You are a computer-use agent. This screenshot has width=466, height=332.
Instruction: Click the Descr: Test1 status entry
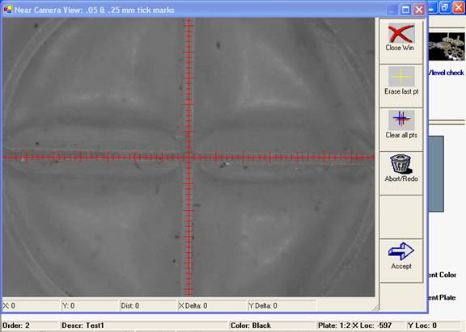pos(144,326)
